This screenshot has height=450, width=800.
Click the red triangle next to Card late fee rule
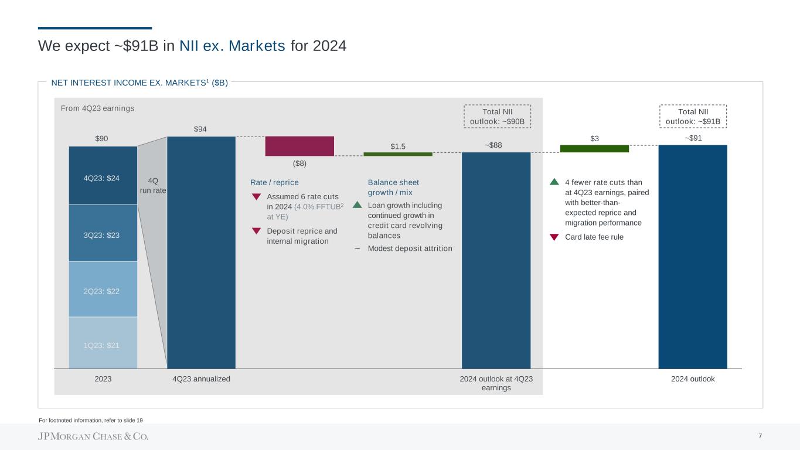coord(554,237)
